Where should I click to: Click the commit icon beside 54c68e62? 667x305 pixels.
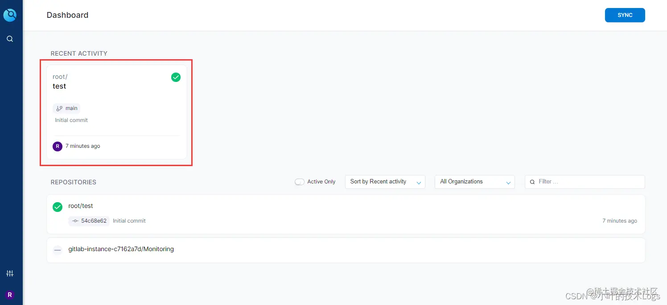pyautogui.click(x=75, y=221)
